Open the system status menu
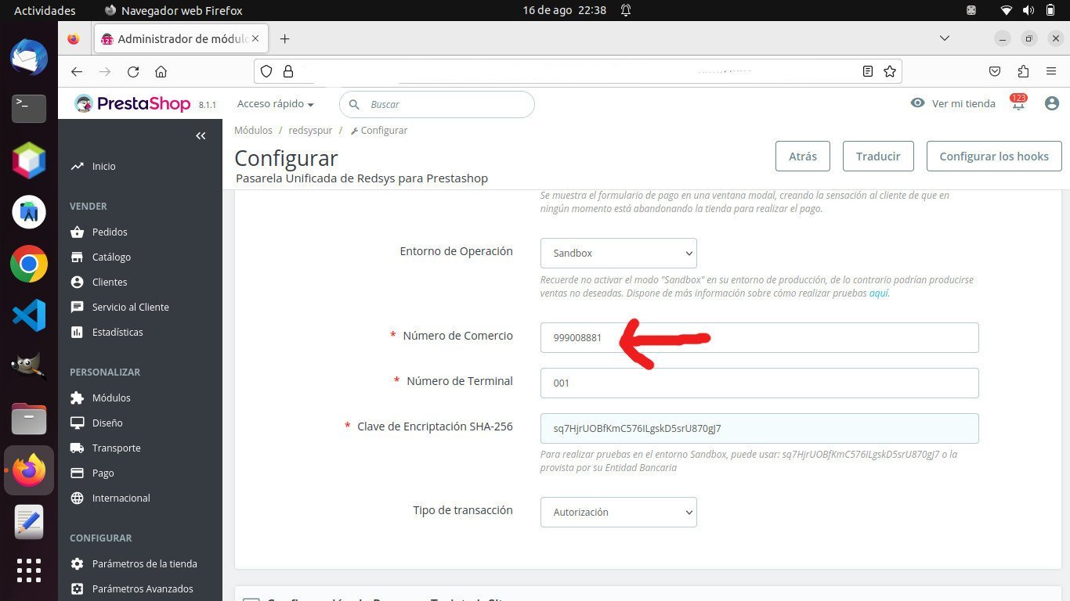The image size is (1070, 601). coord(1028,10)
